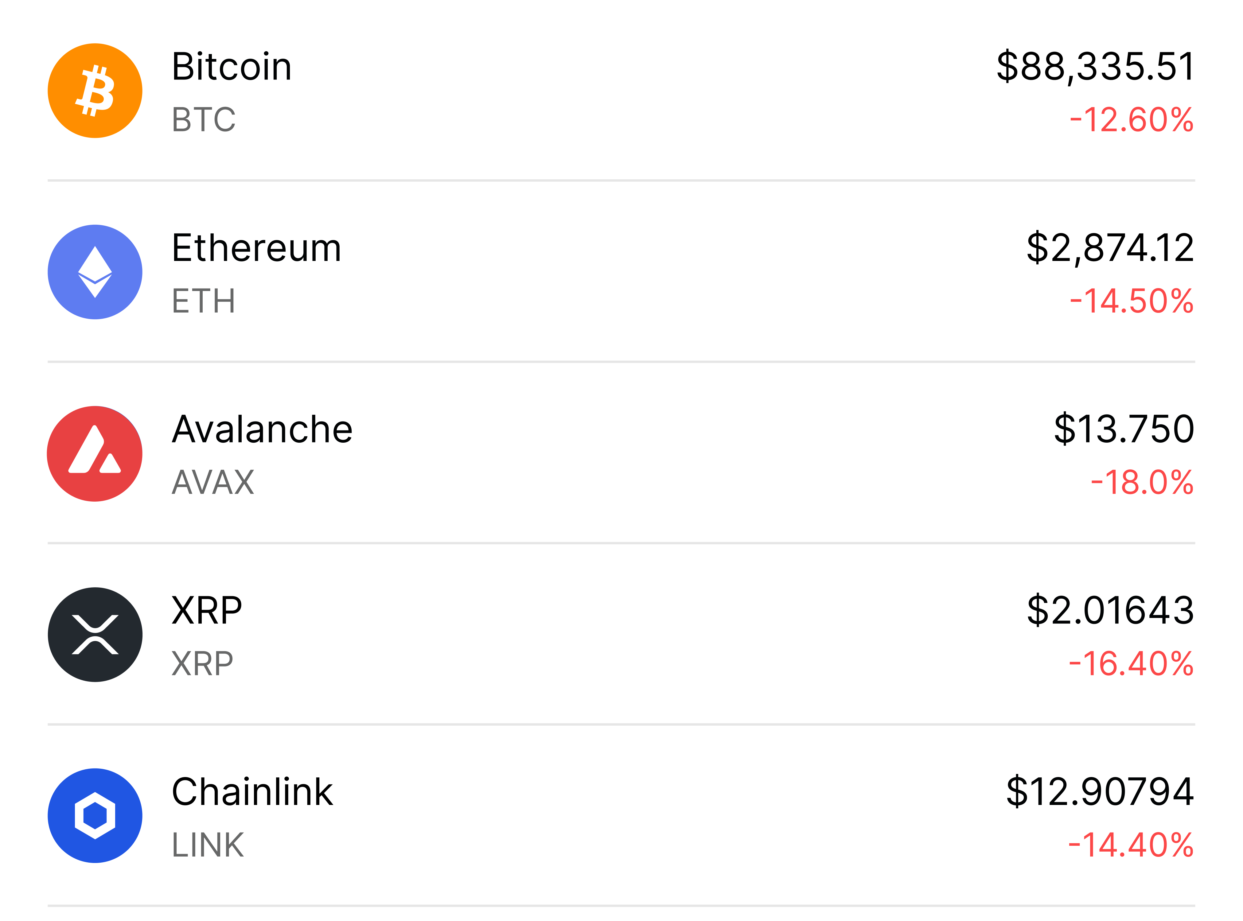
Task: Click the orange Bitcoin logo icon
Action: tap(95, 90)
